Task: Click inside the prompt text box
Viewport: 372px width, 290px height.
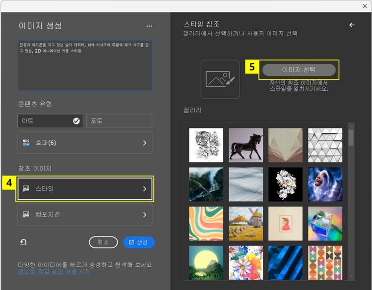Action: 85,65
